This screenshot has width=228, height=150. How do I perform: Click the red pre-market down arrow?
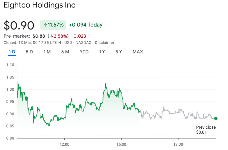[x=52, y=36]
